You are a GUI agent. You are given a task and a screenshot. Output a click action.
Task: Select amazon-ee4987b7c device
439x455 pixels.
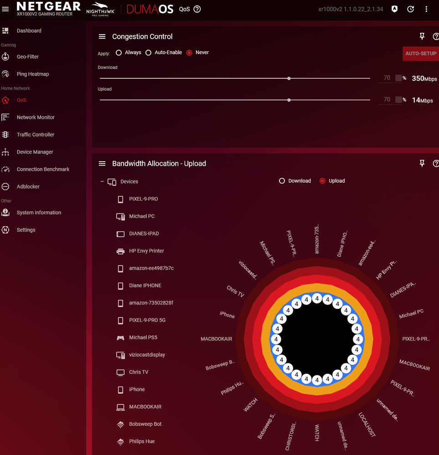click(x=151, y=268)
